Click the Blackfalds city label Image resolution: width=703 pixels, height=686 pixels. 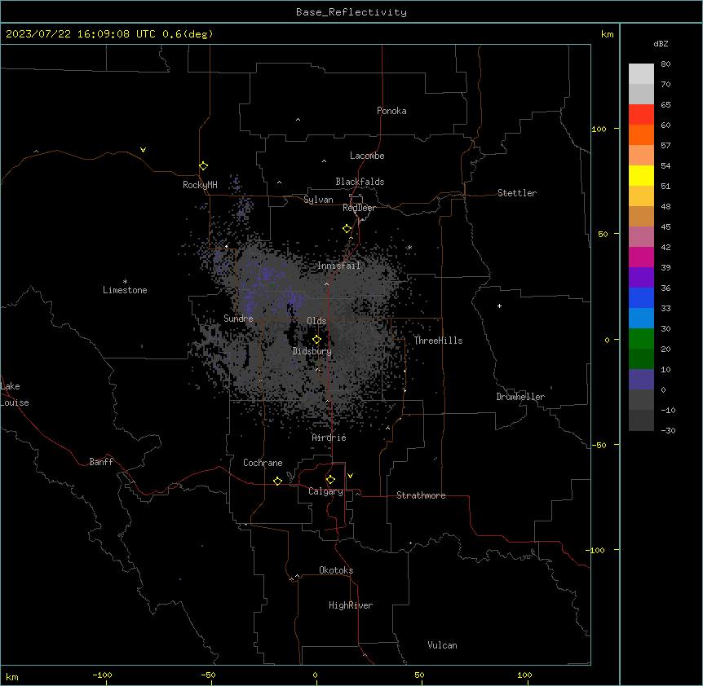click(x=360, y=182)
